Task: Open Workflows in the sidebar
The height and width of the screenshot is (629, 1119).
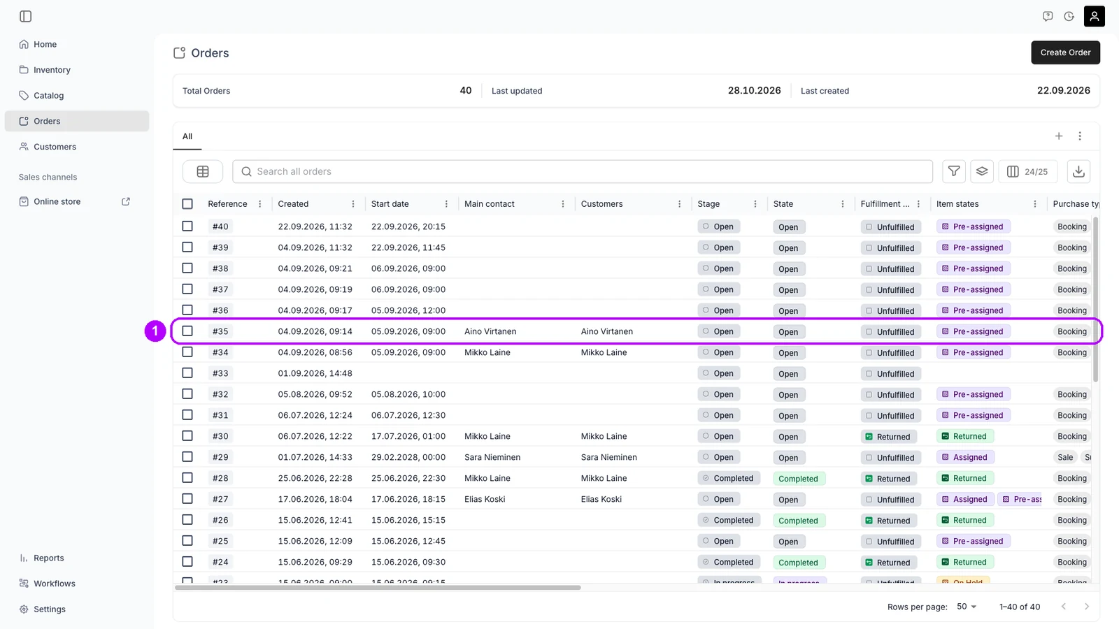Action: coord(77,584)
